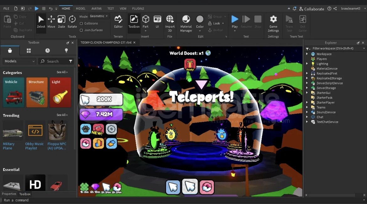
Task: Open the Toolbox Recent clock tab
Action: (47, 51)
